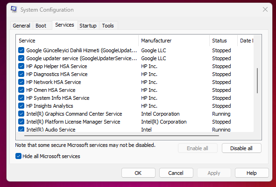Sort by the Service column header
Screen dimensions: 276x187
tap(77, 41)
